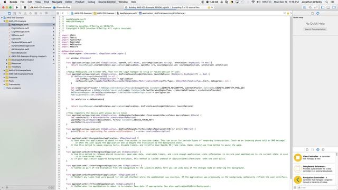Open the File menu
338x190 pixels.
[x=22, y=2]
